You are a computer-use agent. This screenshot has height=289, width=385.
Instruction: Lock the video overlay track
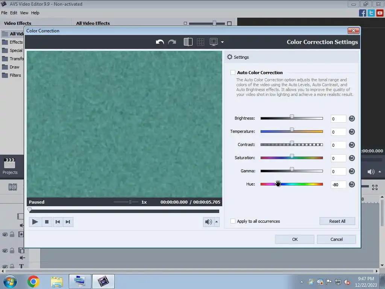12,251
